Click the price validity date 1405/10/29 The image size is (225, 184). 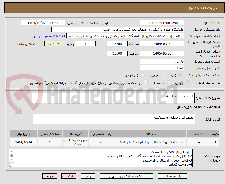162,53
